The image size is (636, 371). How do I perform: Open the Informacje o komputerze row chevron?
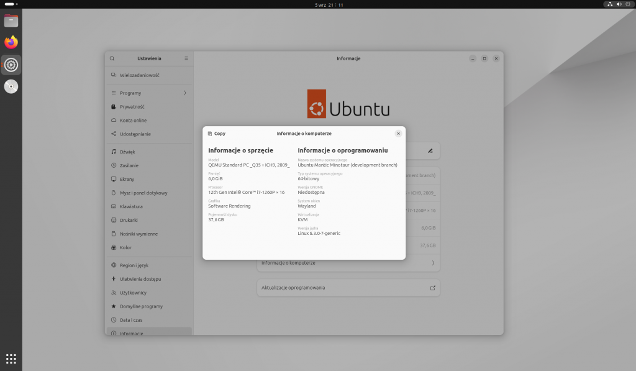(434, 263)
